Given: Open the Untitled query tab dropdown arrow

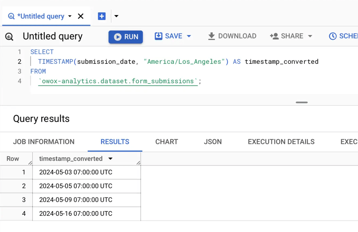Looking at the screenshot, I should click(x=70, y=16).
